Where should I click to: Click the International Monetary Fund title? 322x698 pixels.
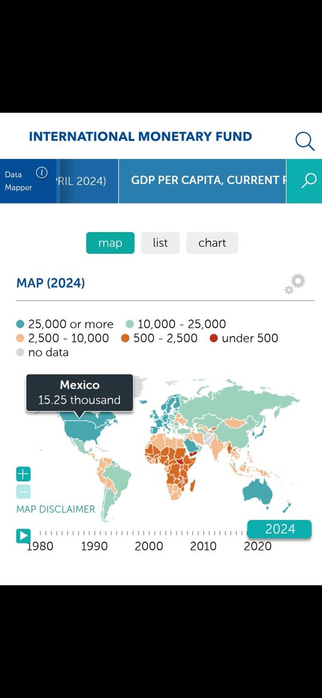coord(141,137)
